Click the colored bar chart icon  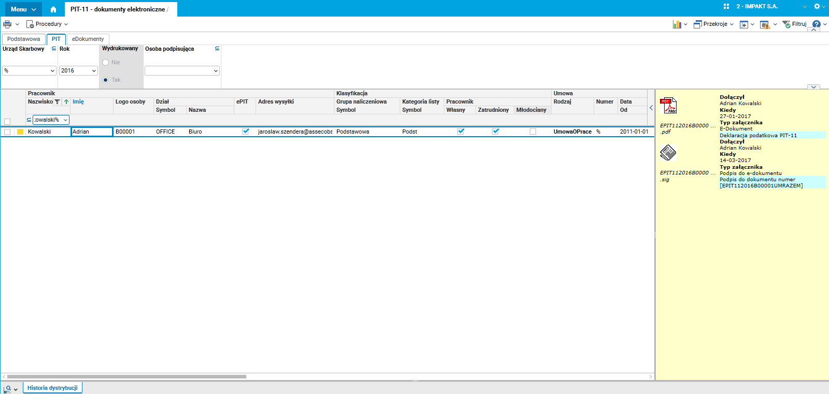(677, 24)
